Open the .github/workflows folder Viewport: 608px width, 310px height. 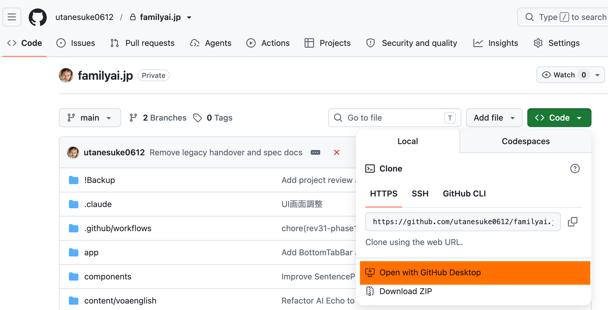118,228
